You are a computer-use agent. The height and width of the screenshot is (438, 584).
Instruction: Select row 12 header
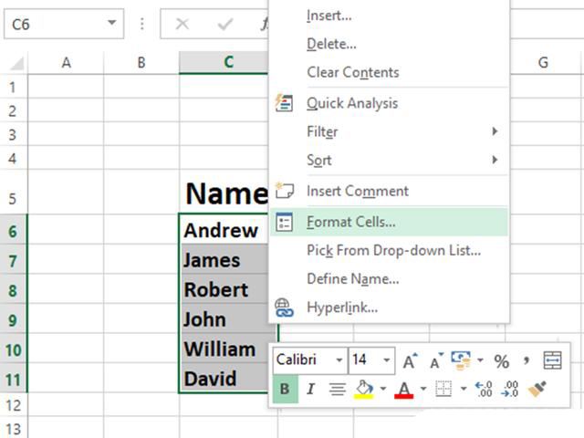tap(13, 405)
